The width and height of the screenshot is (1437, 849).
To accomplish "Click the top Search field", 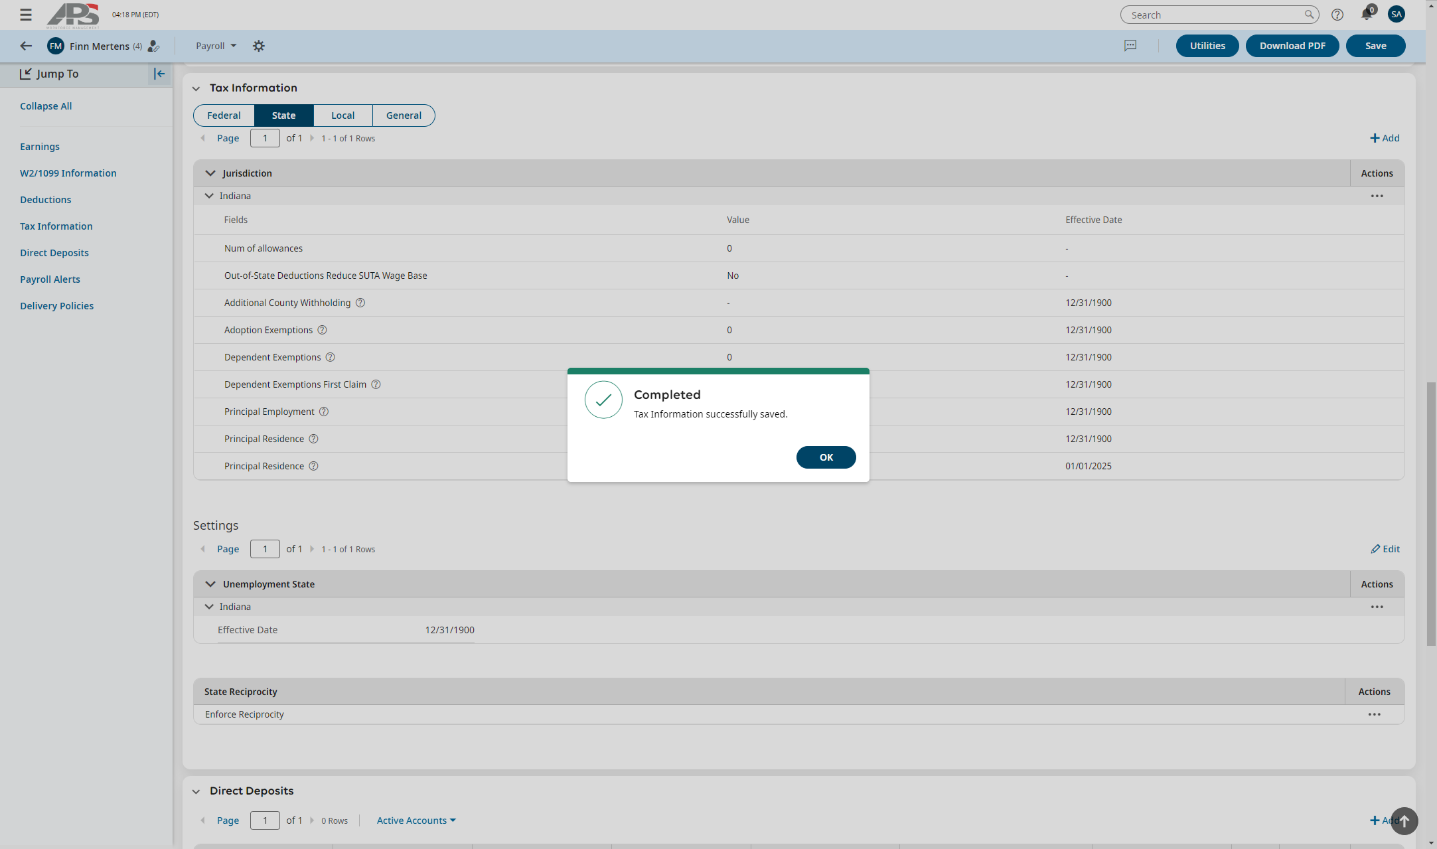I will (1219, 15).
